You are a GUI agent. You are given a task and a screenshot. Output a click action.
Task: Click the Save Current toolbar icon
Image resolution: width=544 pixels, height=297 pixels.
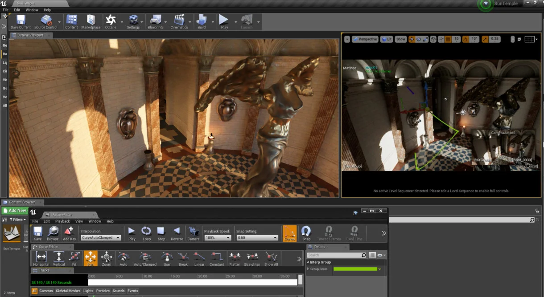tap(21, 22)
